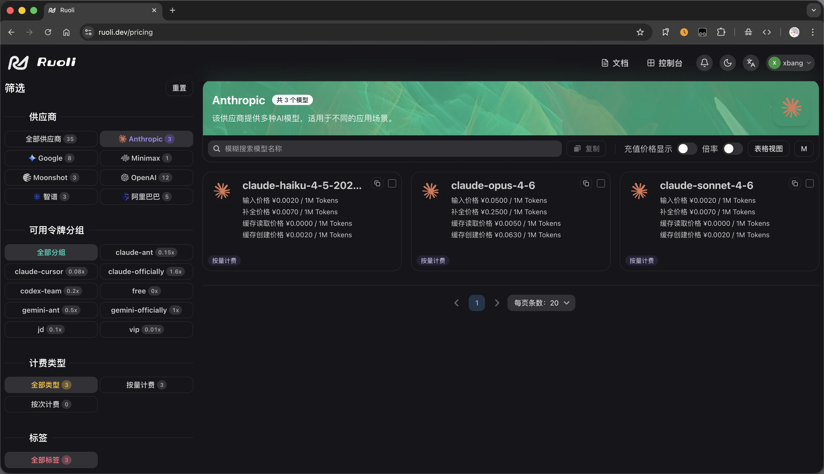
Task: Click the 模糊搜索模型名称 search field
Action: pyautogui.click(x=385, y=149)
